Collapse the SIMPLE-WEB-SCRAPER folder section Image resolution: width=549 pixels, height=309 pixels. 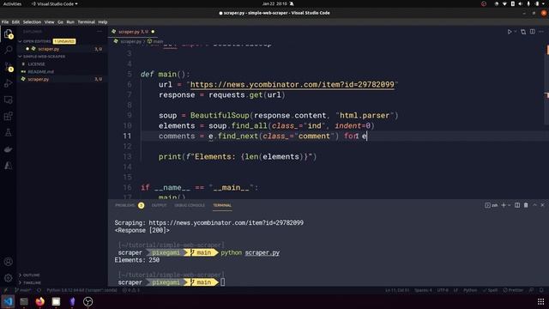tap(42, 57)
